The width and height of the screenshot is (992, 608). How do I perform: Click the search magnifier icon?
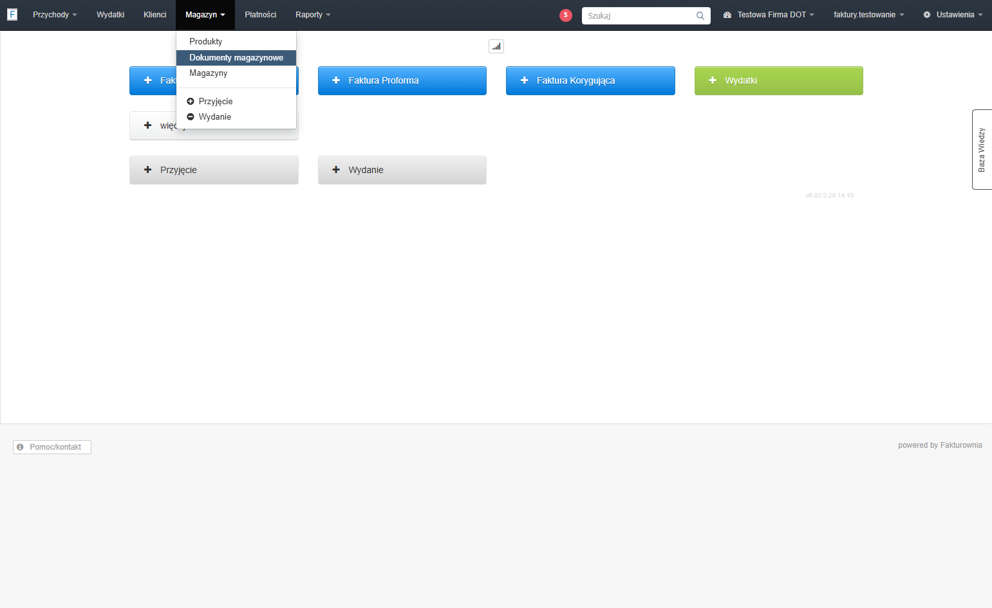click(x=700, y=15)
